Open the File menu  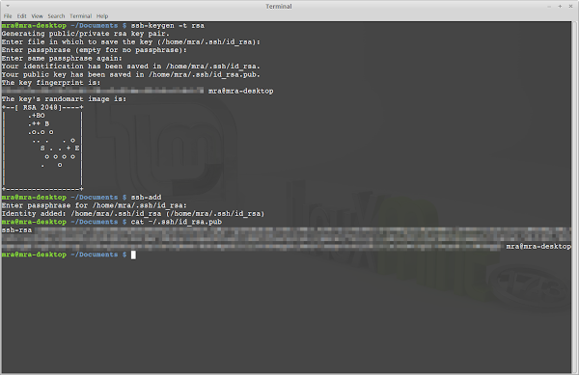(x=8, y=16)
